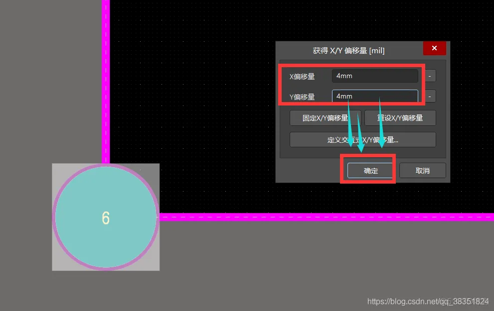This screenshot has width=494, height=311.
Task: Click the 重设X/Y偏移量 button
Action: click(x=400, y=118)
